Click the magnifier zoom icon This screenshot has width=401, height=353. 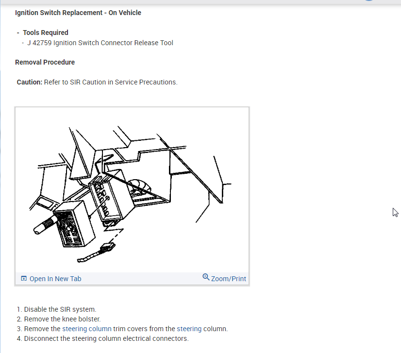point(206,277)
